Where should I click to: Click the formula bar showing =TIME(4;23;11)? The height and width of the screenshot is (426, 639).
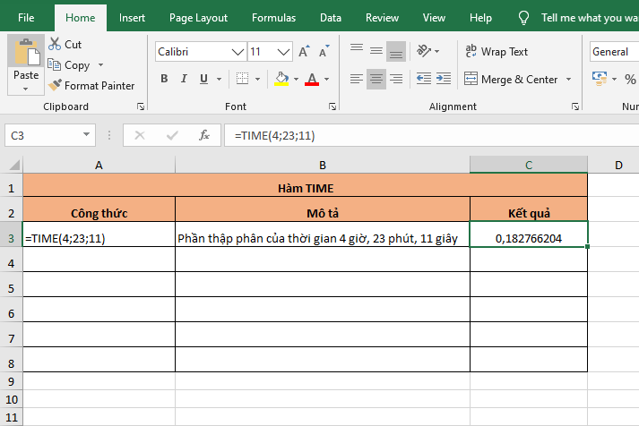coord(432,135)
